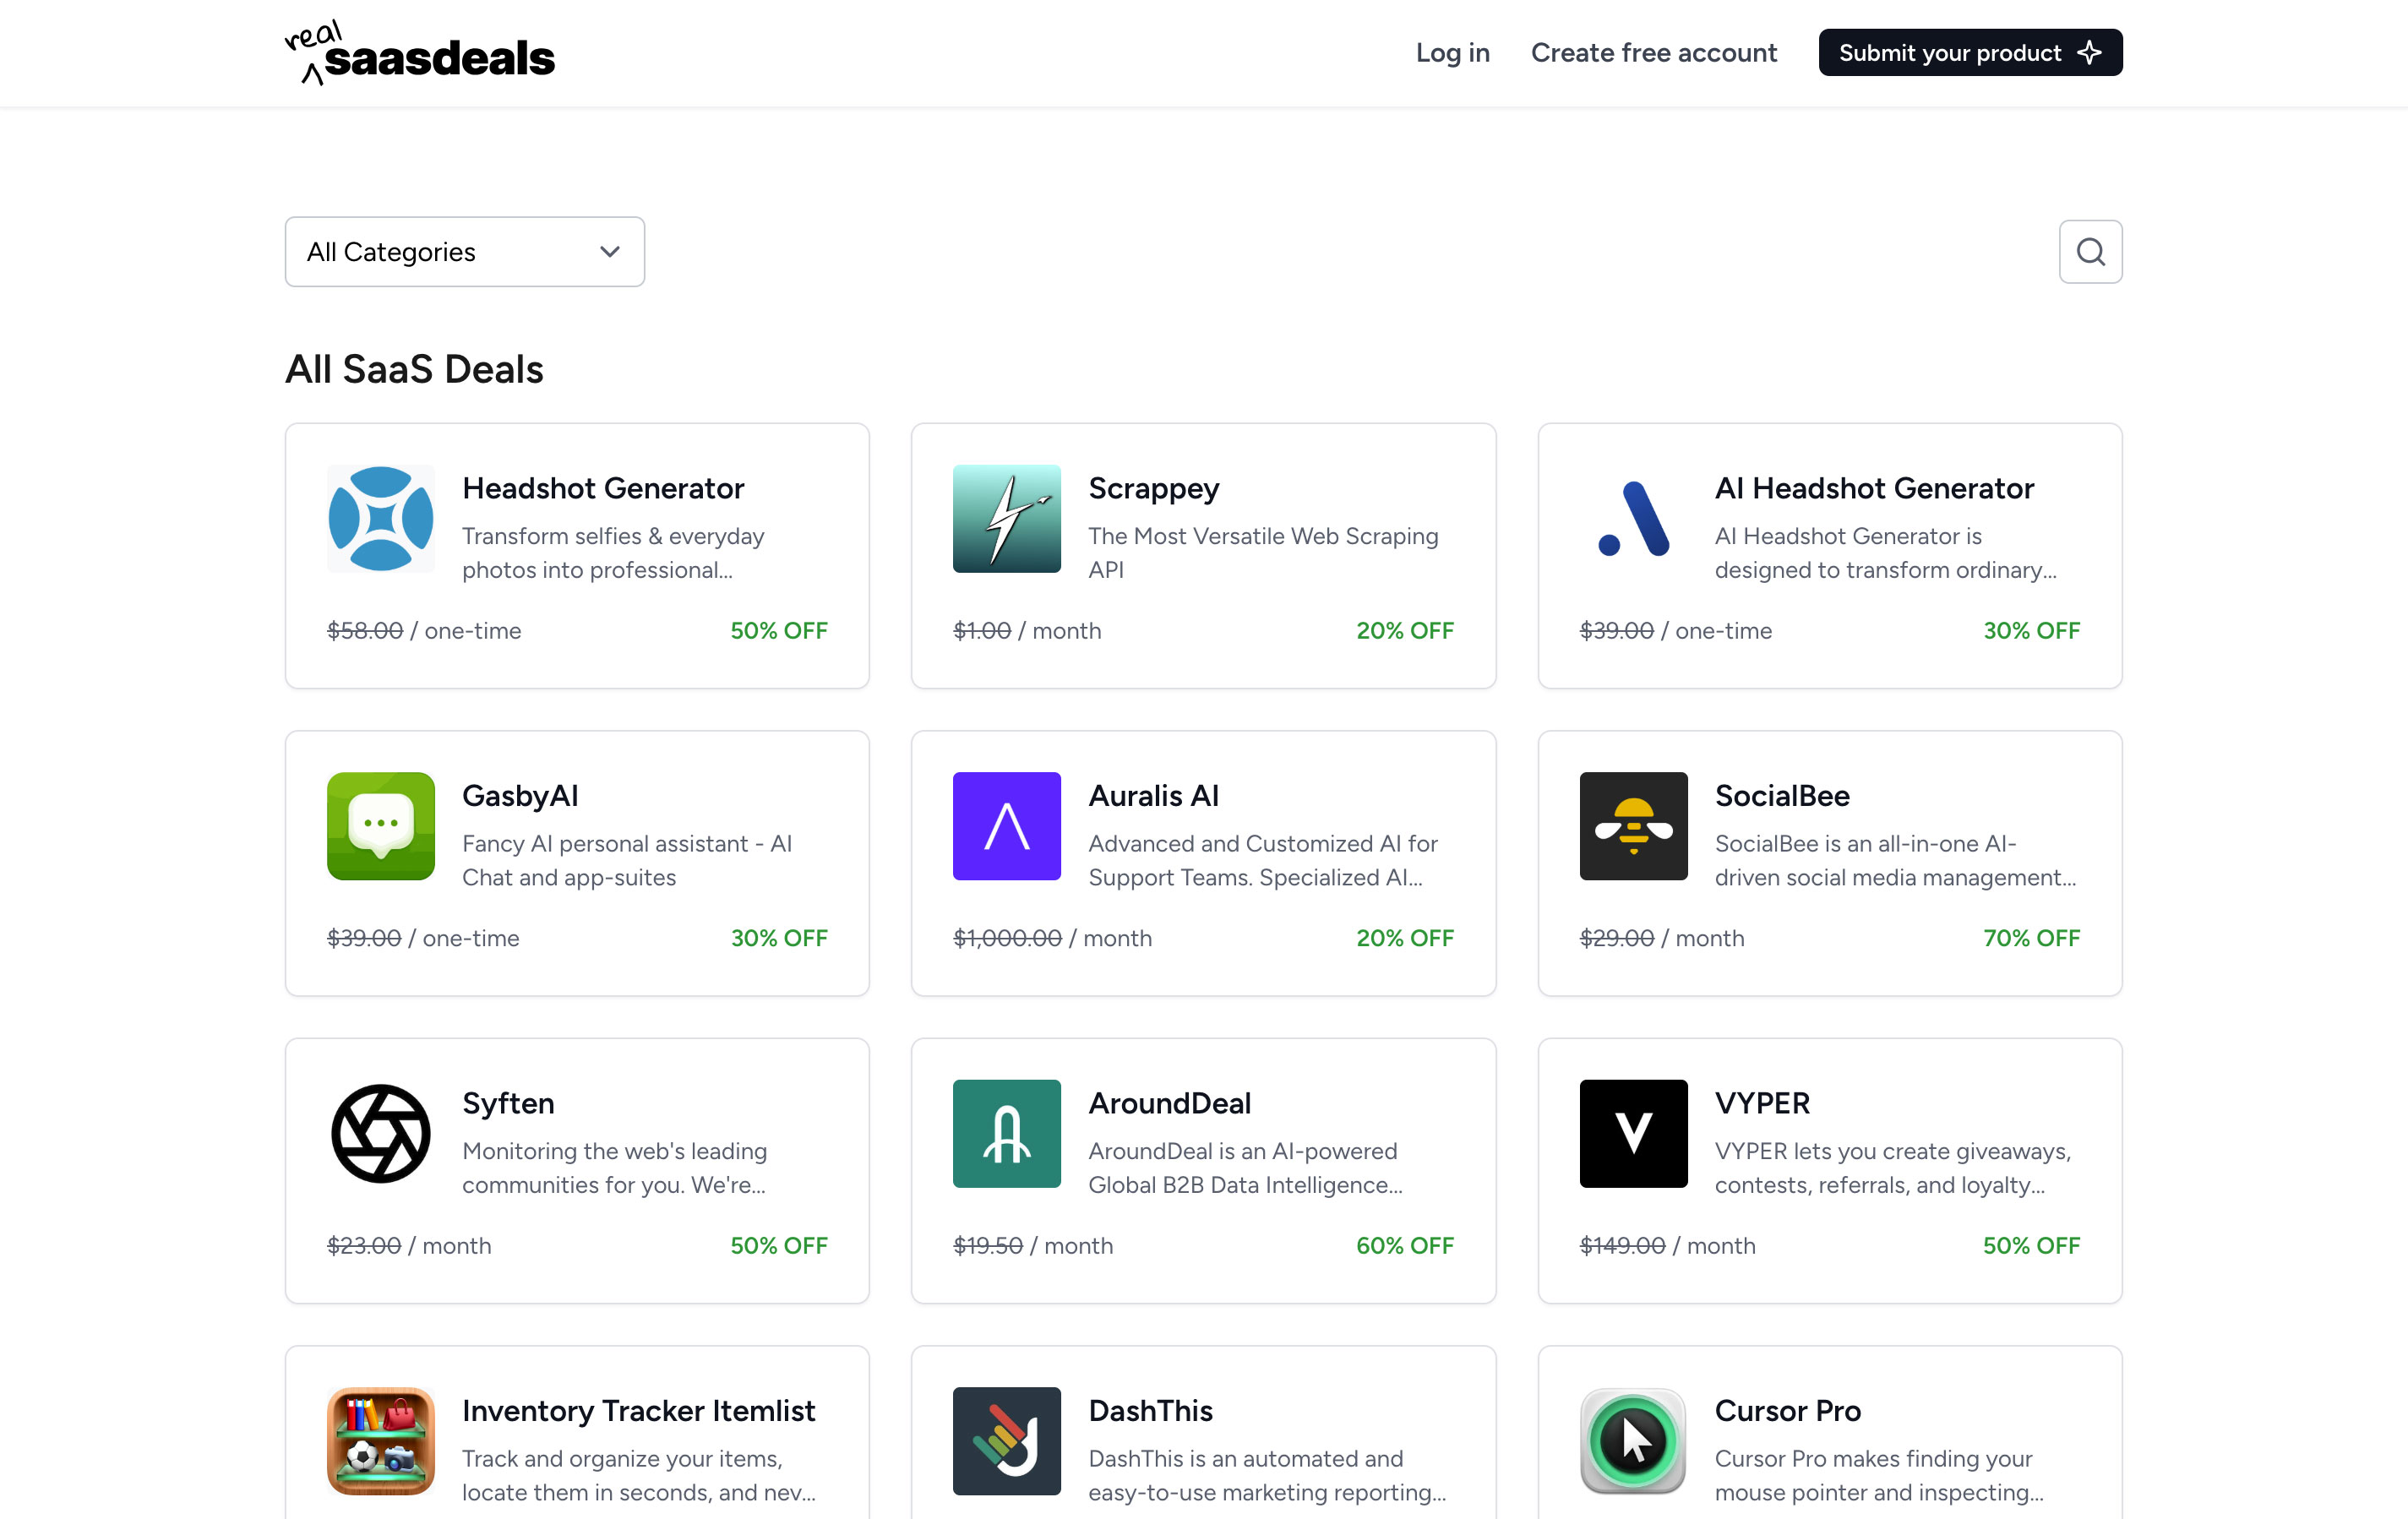Click the GasbyAI green chat icon
Viewport: 2408px width, 1519px height.
point(381,826)
